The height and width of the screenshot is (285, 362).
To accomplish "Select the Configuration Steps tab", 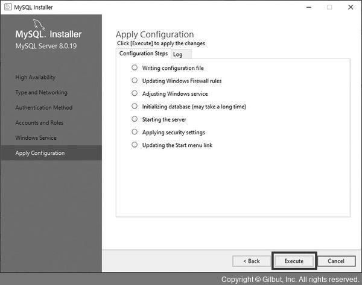I will pyautogui.click(x=144, y=54).
